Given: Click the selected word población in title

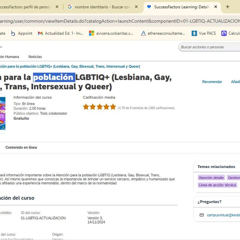Looking at the screenshot, I should point(54,77).
